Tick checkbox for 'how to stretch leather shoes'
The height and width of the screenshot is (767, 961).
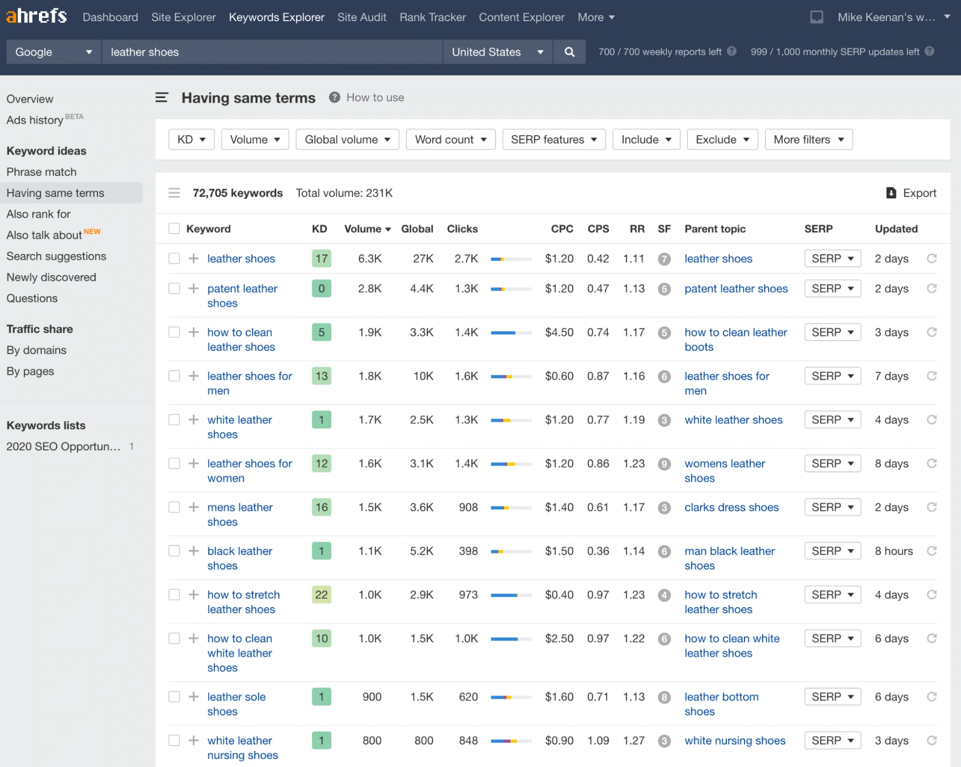(x=174, y=594)
